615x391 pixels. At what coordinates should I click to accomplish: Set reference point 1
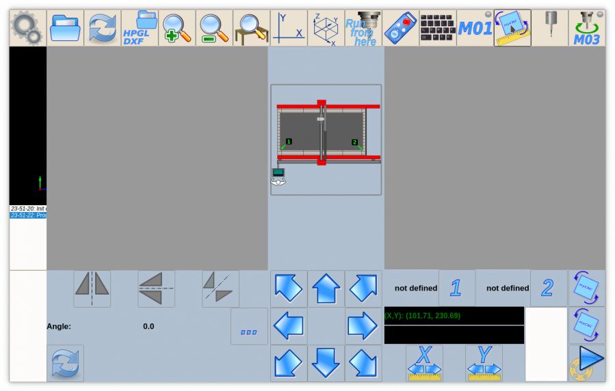tap(456, 288)
